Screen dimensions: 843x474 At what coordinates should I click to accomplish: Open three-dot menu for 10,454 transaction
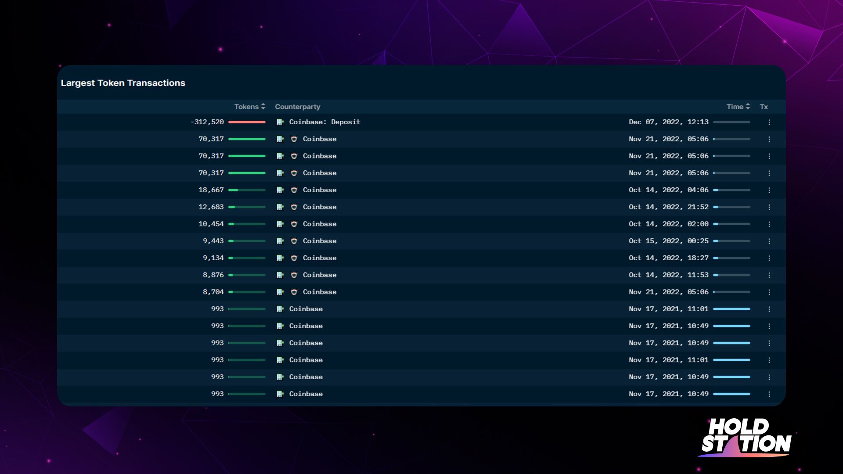(769, 224)
